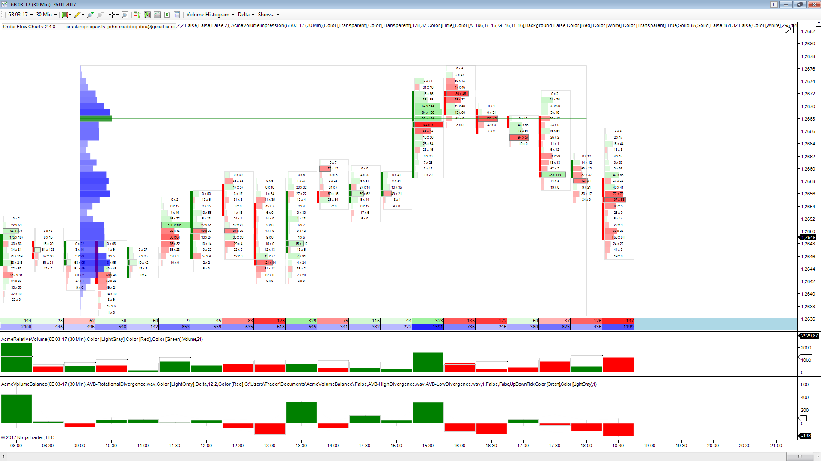Image resolution: width=821 pixels, height=461 pixels.
Task: Click the 15:30 time axis label
Action: pos(428,446)
